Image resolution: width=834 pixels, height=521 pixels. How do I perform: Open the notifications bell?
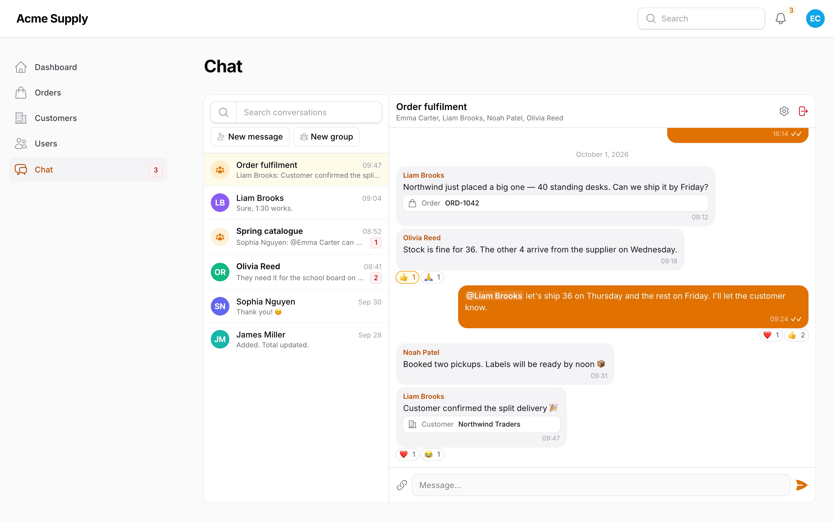pos(780,19)
